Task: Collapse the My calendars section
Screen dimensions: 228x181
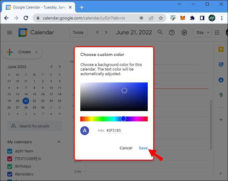Action: [x=59, y=142]
